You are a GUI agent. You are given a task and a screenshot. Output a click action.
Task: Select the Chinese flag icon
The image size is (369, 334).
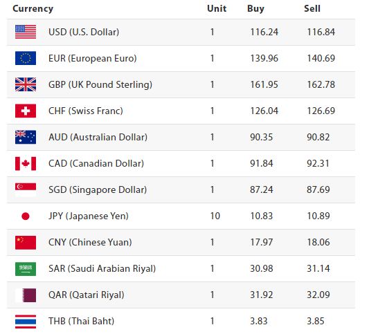point(26,242)
